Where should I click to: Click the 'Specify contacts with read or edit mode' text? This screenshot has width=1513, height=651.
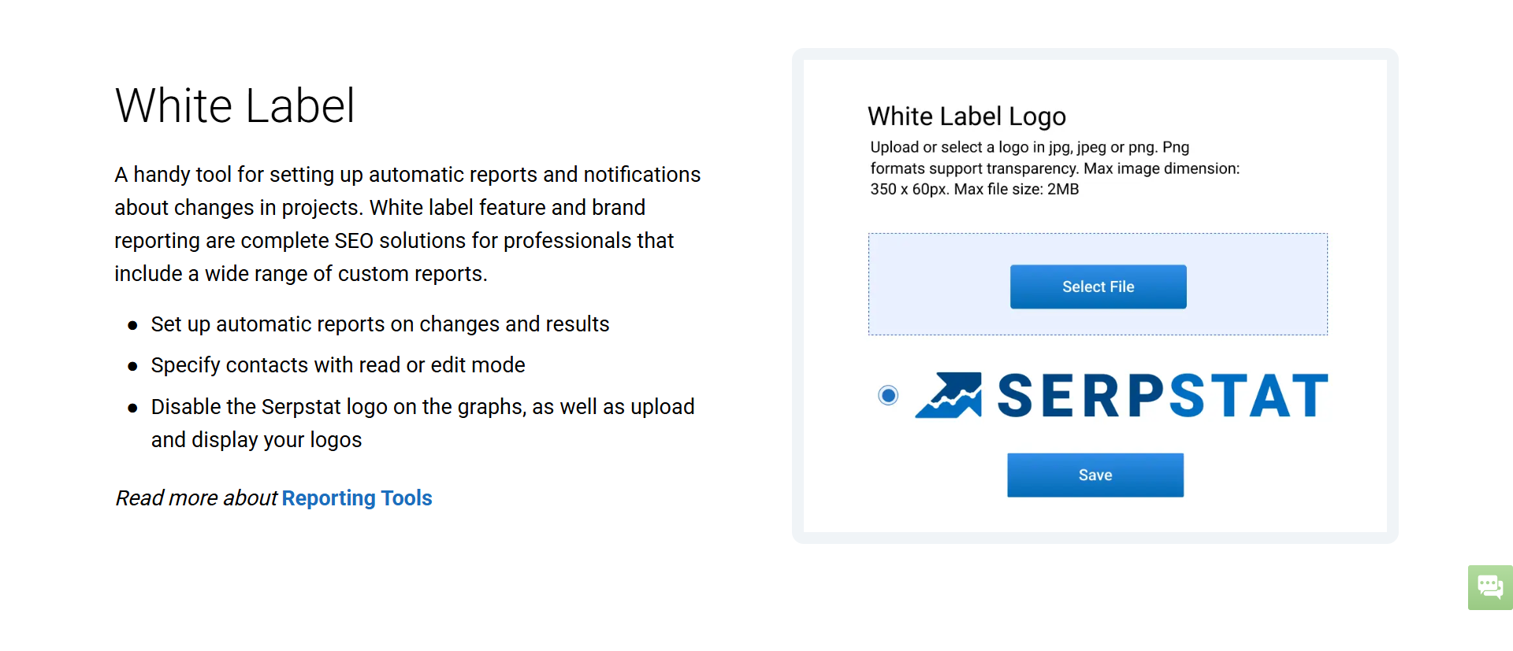pos(338,365)
